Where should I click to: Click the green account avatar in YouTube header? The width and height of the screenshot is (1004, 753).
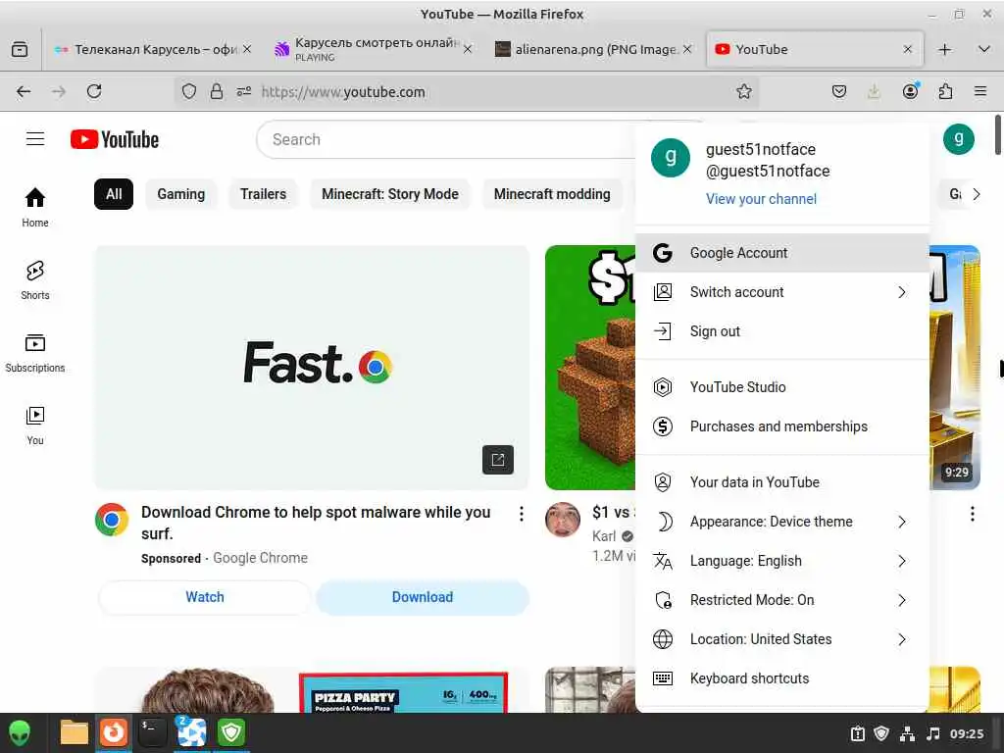point(958,139)
